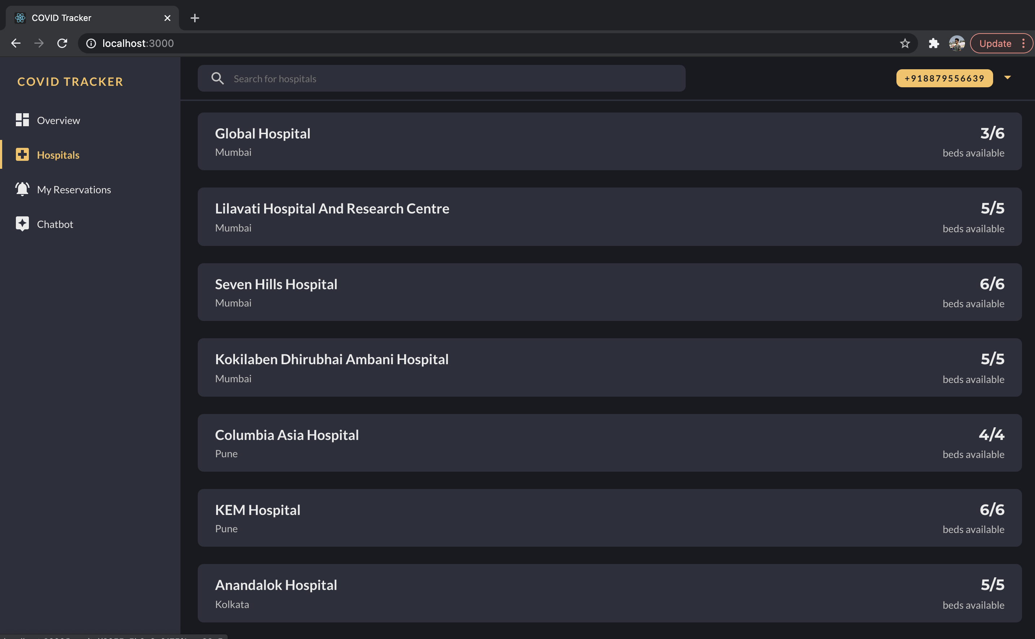Click the My Reservations bell icon
This screenshot has width=1035, height=639.
pos(22,189)
